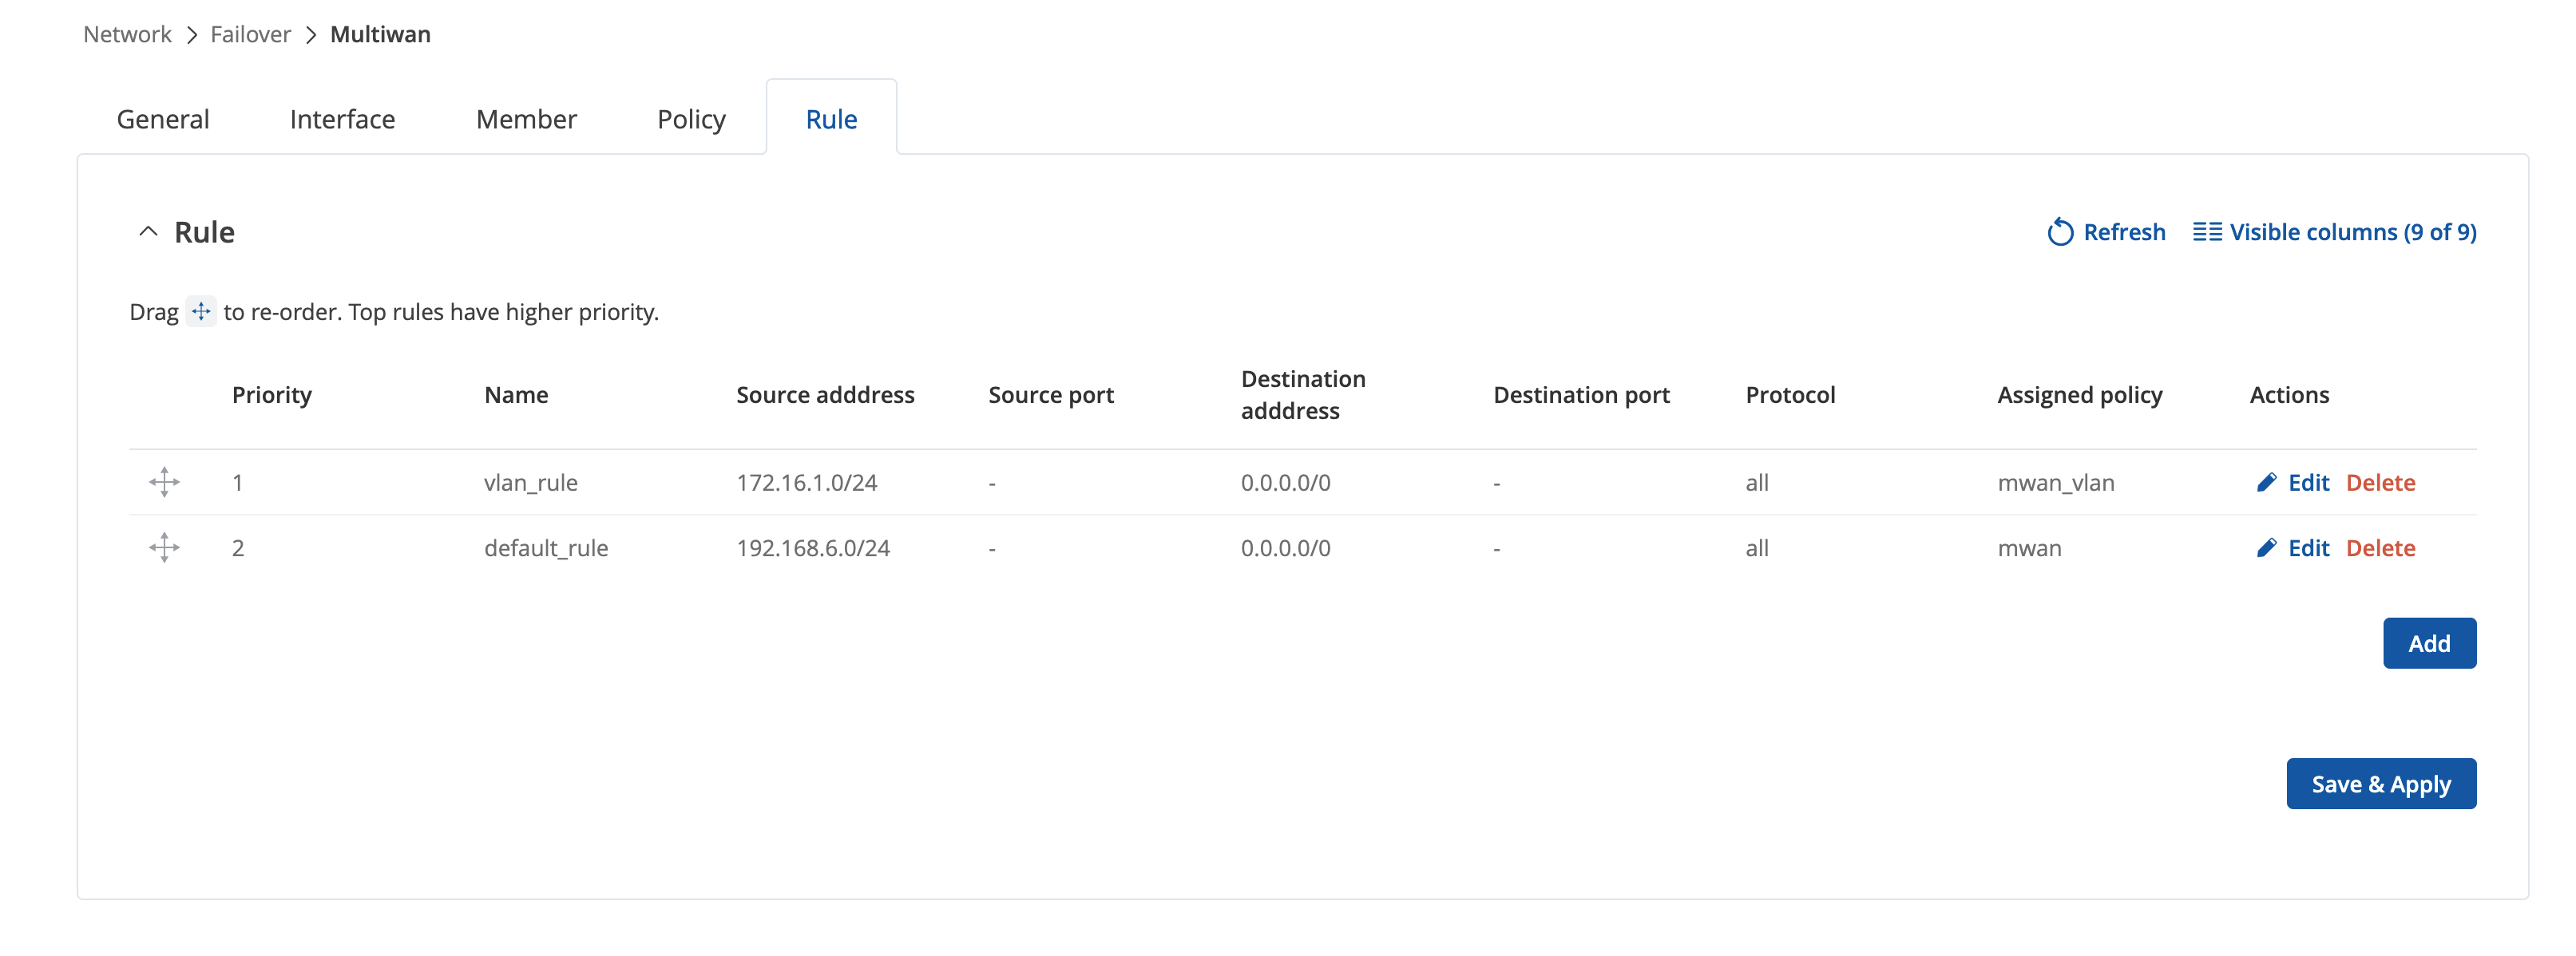The height and width of the screenshot is (956, 2576).
Task: Delete the default_rule entry
Action: 2380,547
